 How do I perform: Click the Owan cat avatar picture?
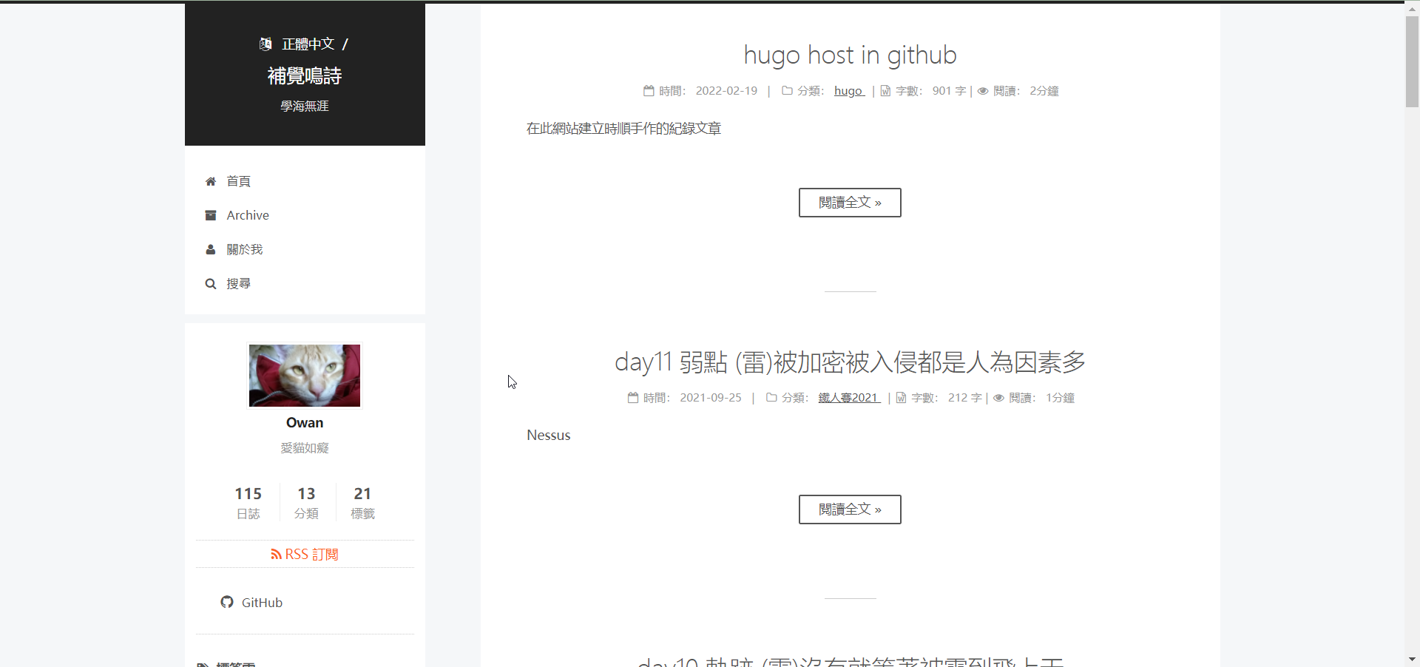click(305, 376)
